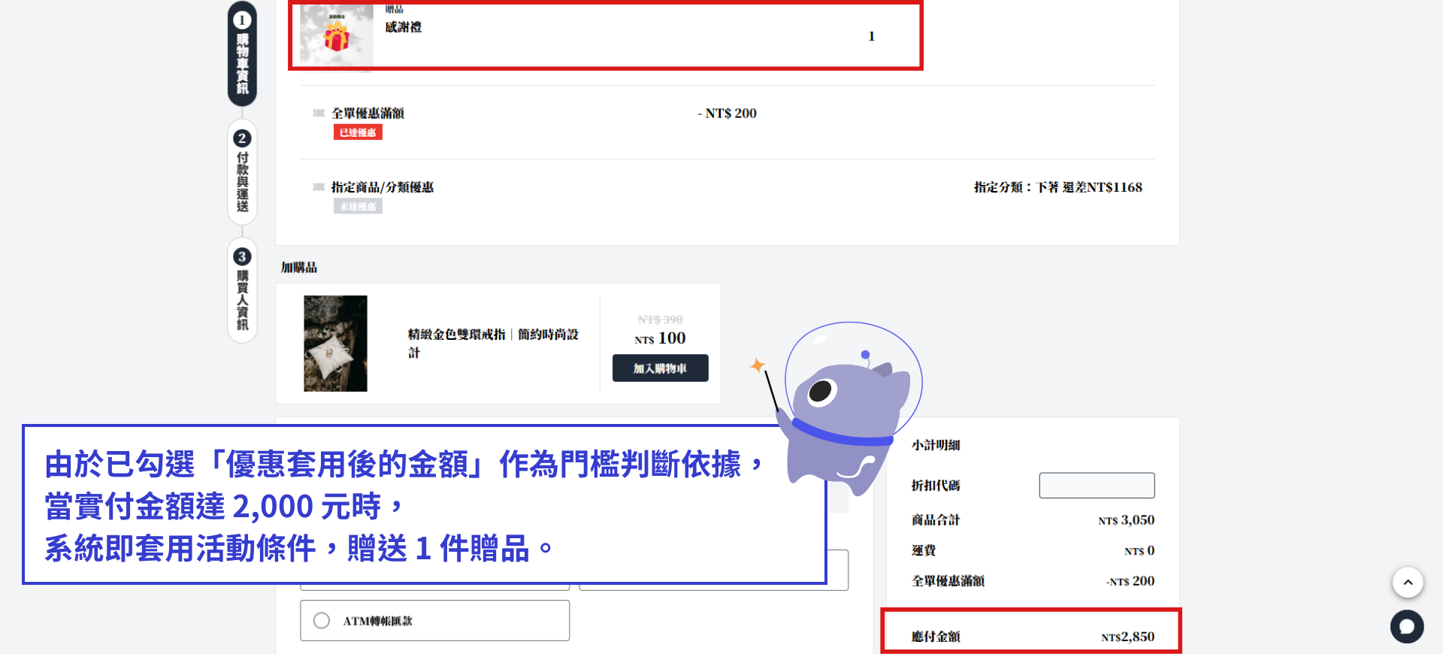This screenshot has height=654, width=1443.
Task: Go to step 2 付款與運送
Action: (x=242, y=171)
